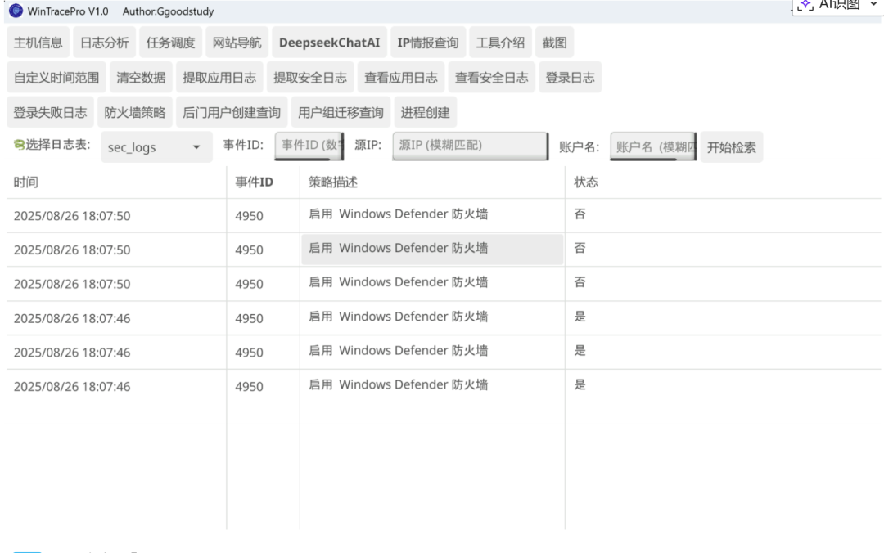Viewport: 884px width, 553px height.
Task: Open the sec_logs log table dropdown
Action: click(156, 147)
